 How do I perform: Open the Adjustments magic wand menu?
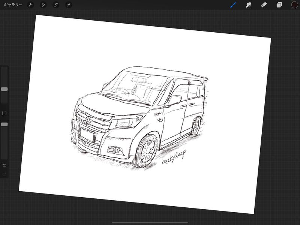pyautogui.click(x=43, y=5)
